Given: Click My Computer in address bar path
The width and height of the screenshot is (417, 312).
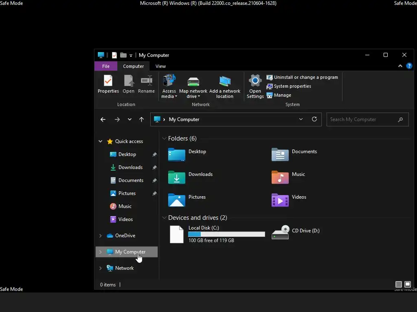Looking at the screenshot, I should pyautogui.click(x=184, y=119).
